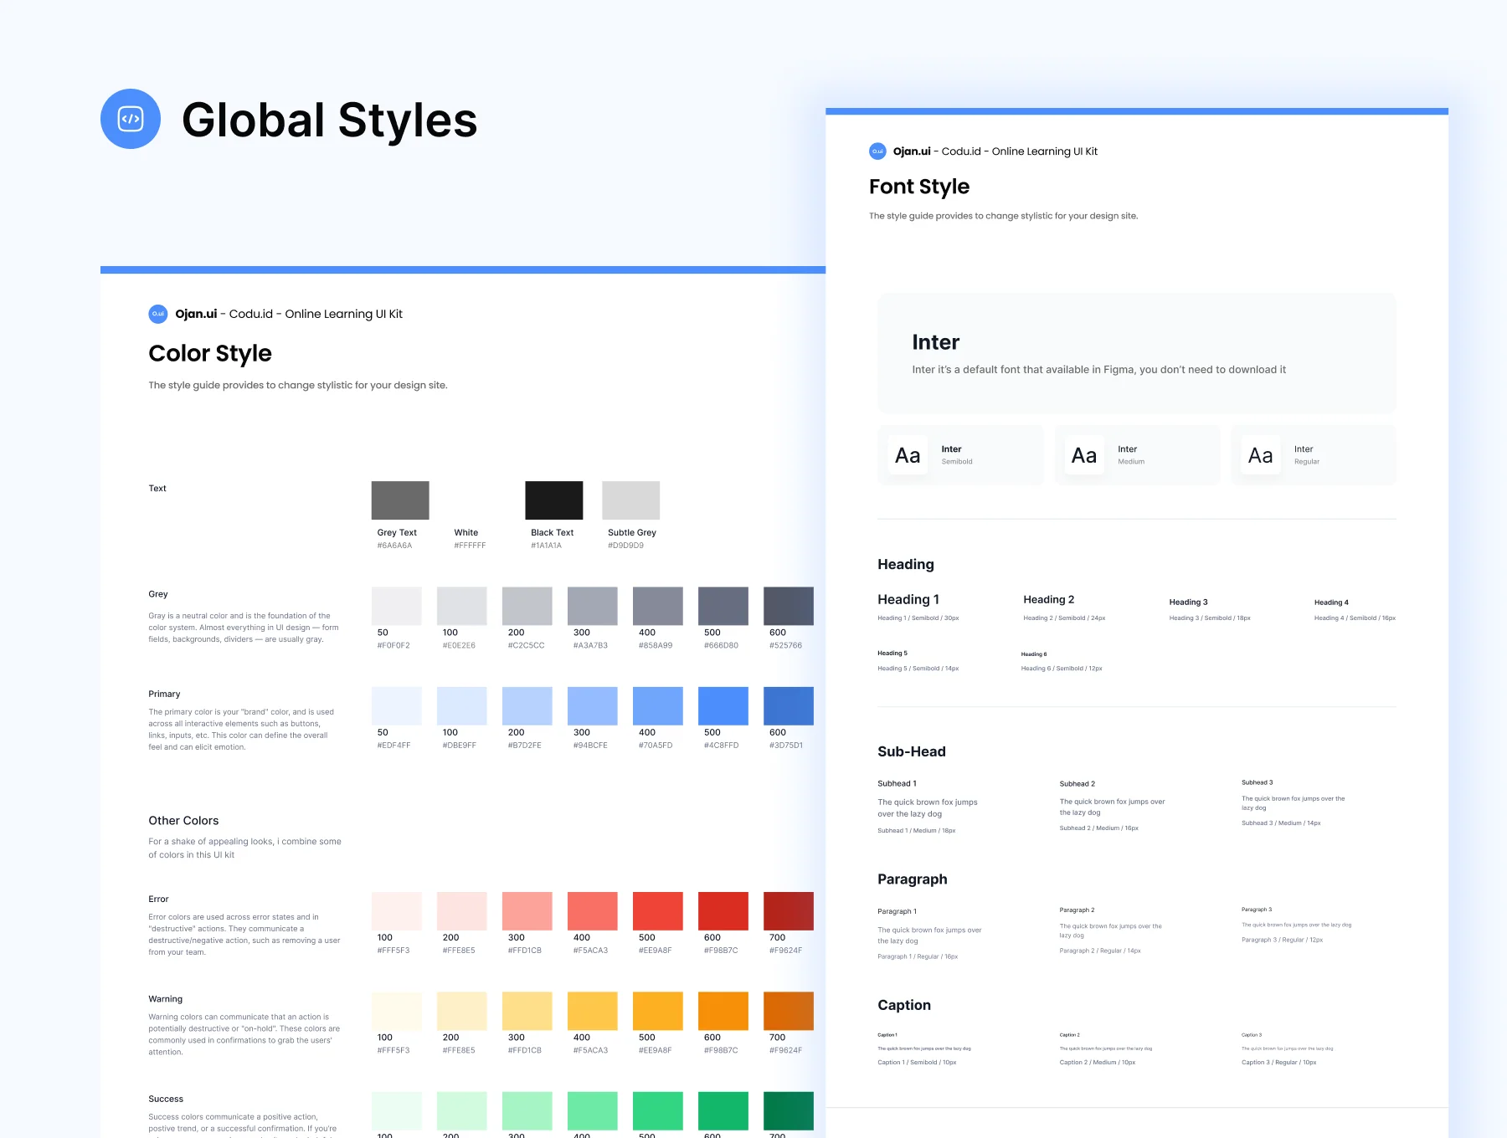Click the blue code icon beside Global Styles

[x=131, y=119]
